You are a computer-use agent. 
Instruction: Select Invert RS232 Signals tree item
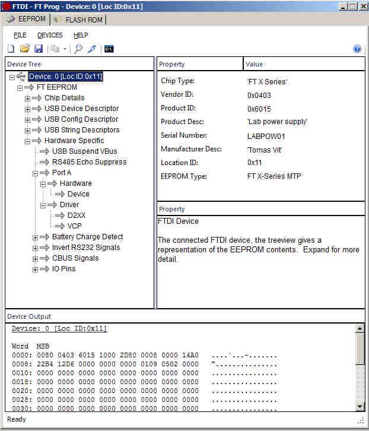click(86, 248)
